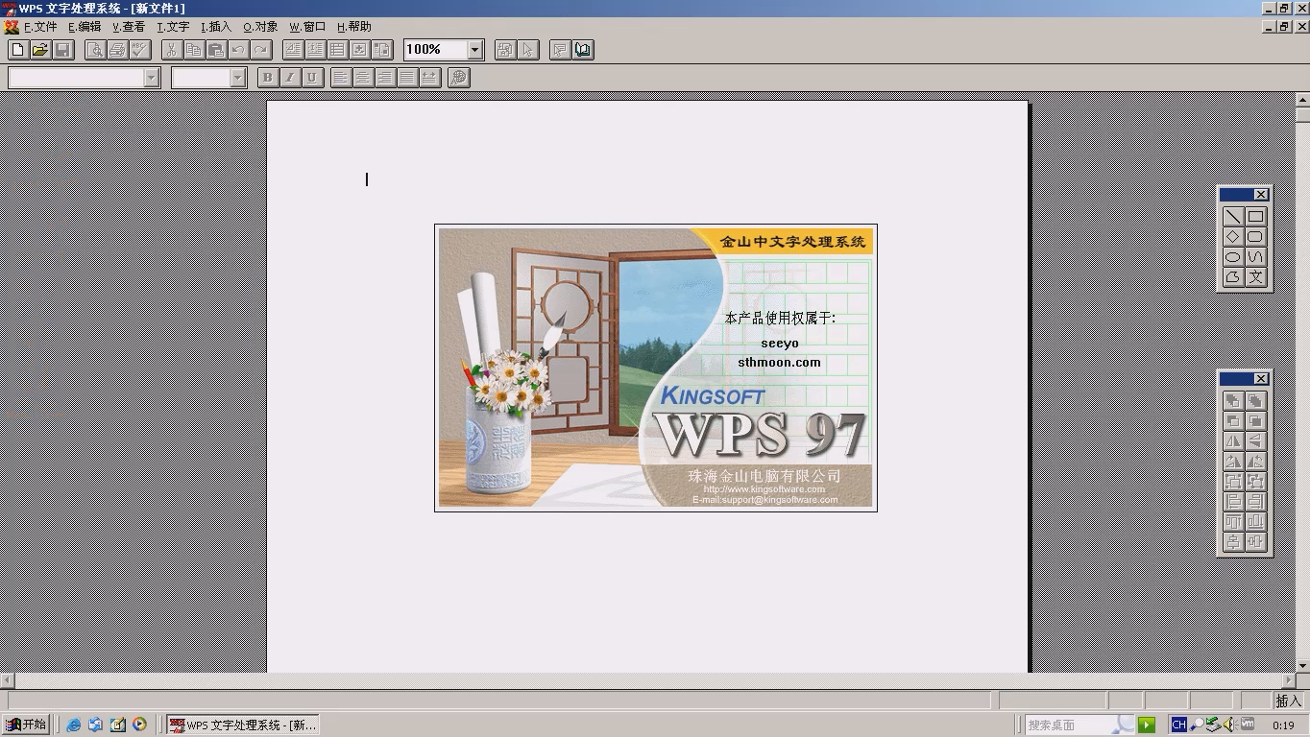The height and width of the screenshot is (737, 1310).
Task: Select the polygon drawing tool
Action: click(x=1233, y=277)
